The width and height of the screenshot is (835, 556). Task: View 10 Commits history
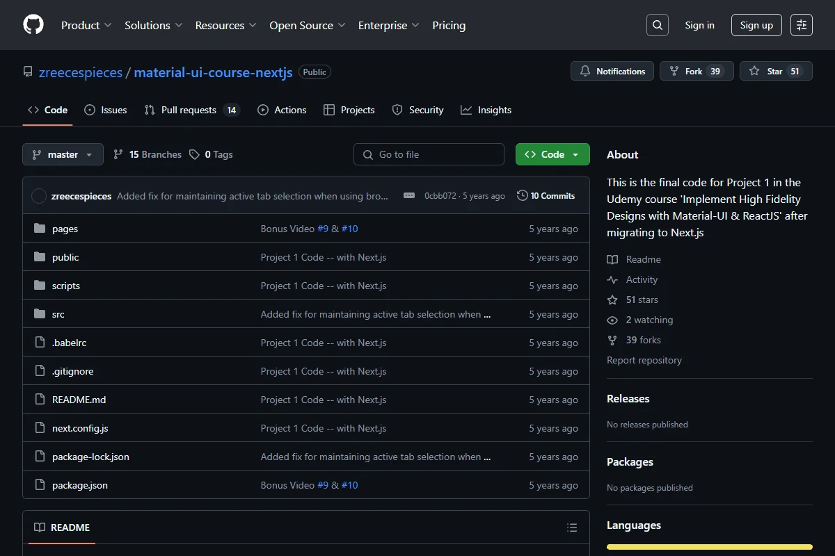(546, 196)
